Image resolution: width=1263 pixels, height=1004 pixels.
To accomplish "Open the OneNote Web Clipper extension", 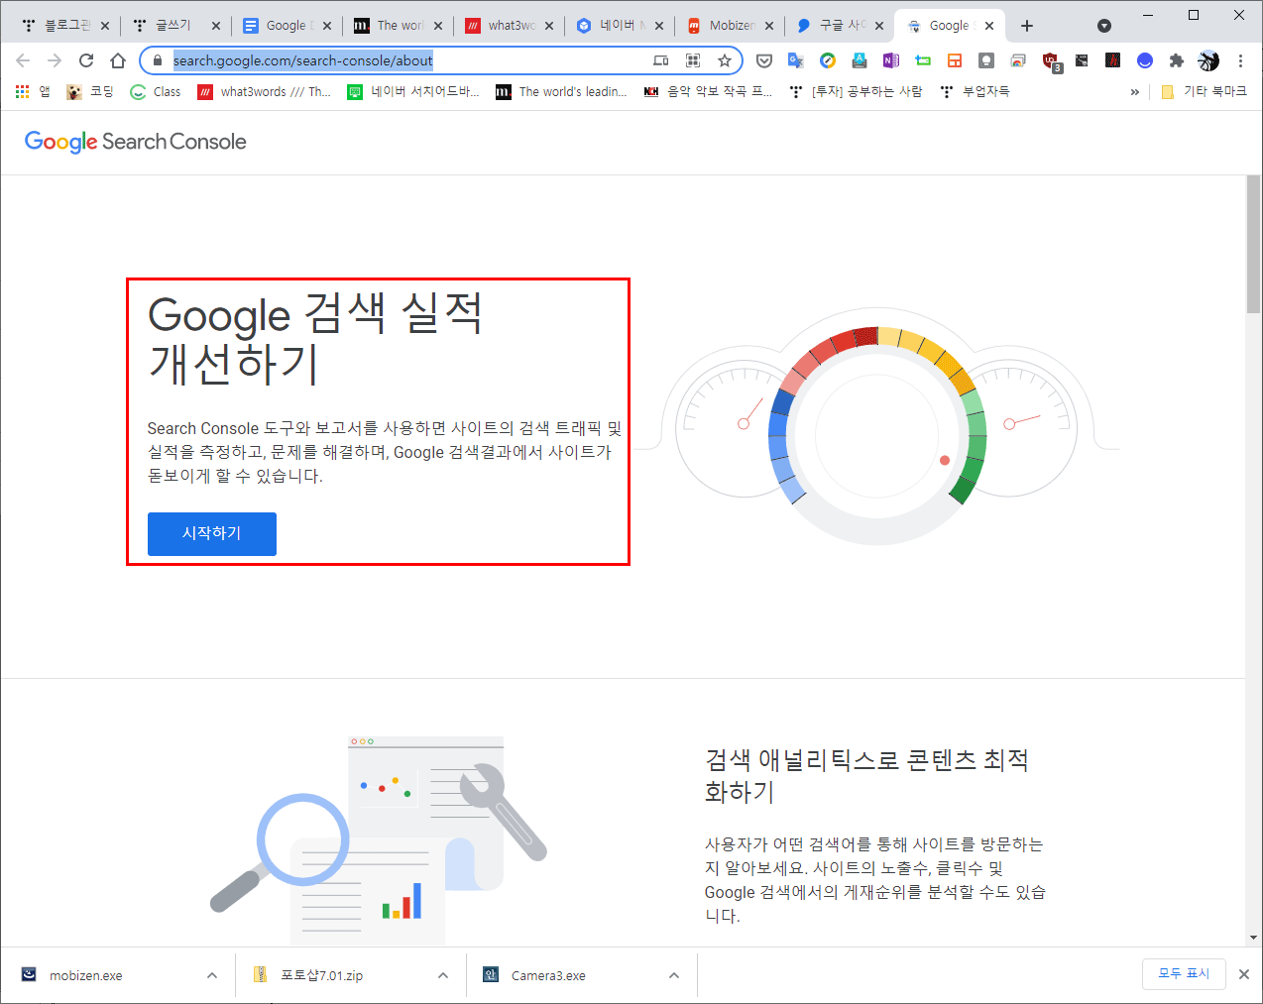I will pyautogui.click(x=891, y=60).
